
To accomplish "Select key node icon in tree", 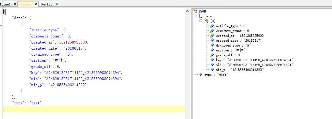I will [x=212, y=60].
